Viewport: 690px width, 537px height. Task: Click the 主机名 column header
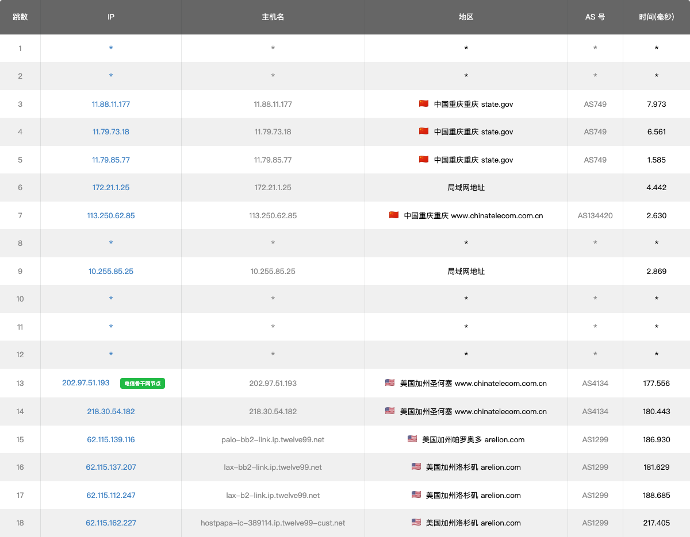pos(273,17)
